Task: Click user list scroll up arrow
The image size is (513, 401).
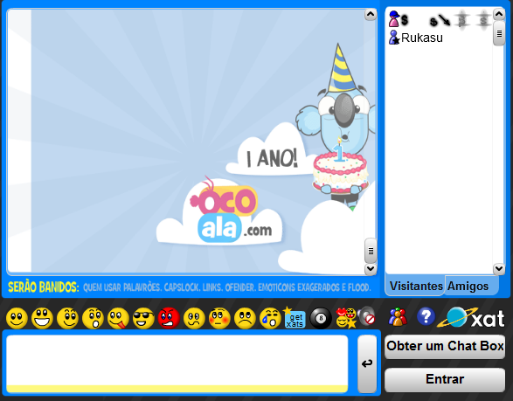Action: 499,14
